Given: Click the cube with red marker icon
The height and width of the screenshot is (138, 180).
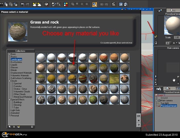Looking at the screenshot, I should (x=46, y=4).
